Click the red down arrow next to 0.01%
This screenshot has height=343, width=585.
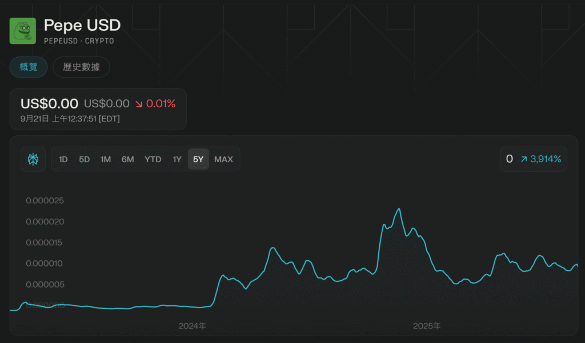pos(139,104)
